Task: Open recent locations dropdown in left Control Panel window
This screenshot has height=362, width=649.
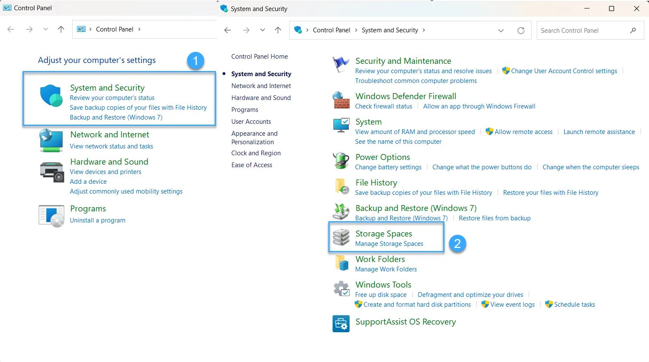Action: click(x=46, y=29)
